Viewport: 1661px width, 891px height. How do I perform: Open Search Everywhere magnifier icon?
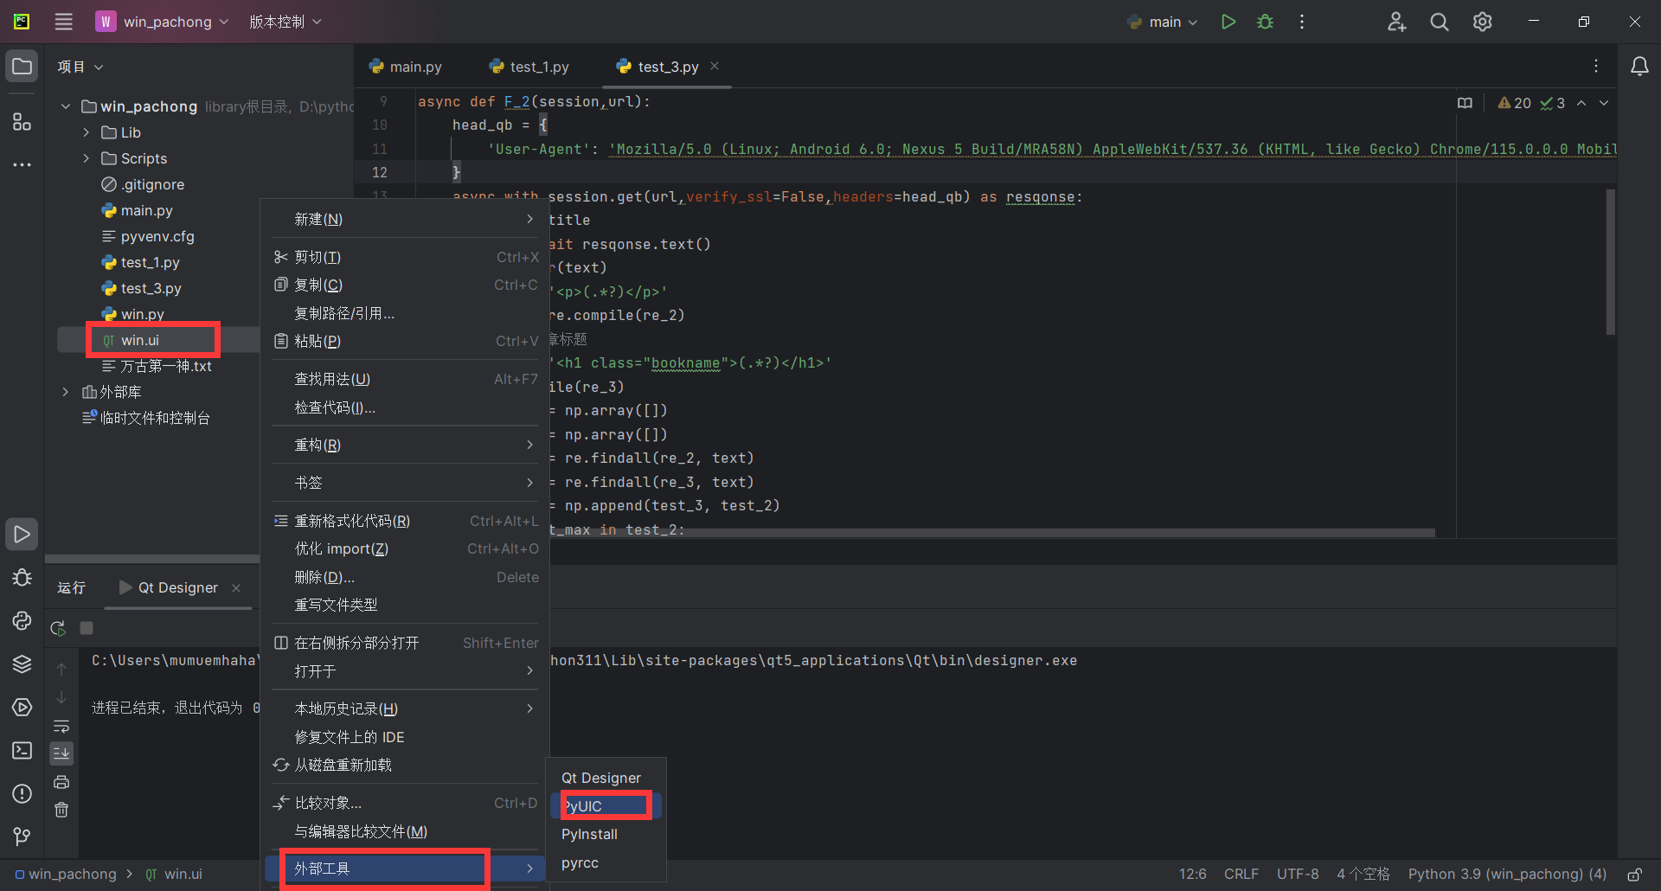[x=1439, y=22]
